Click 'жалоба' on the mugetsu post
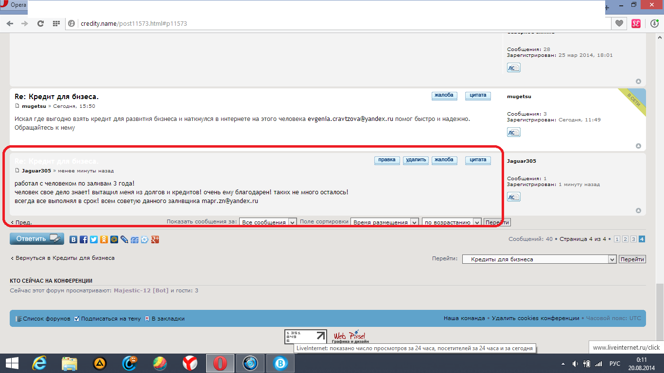This screenshot has height=373, width=664. 444,96
